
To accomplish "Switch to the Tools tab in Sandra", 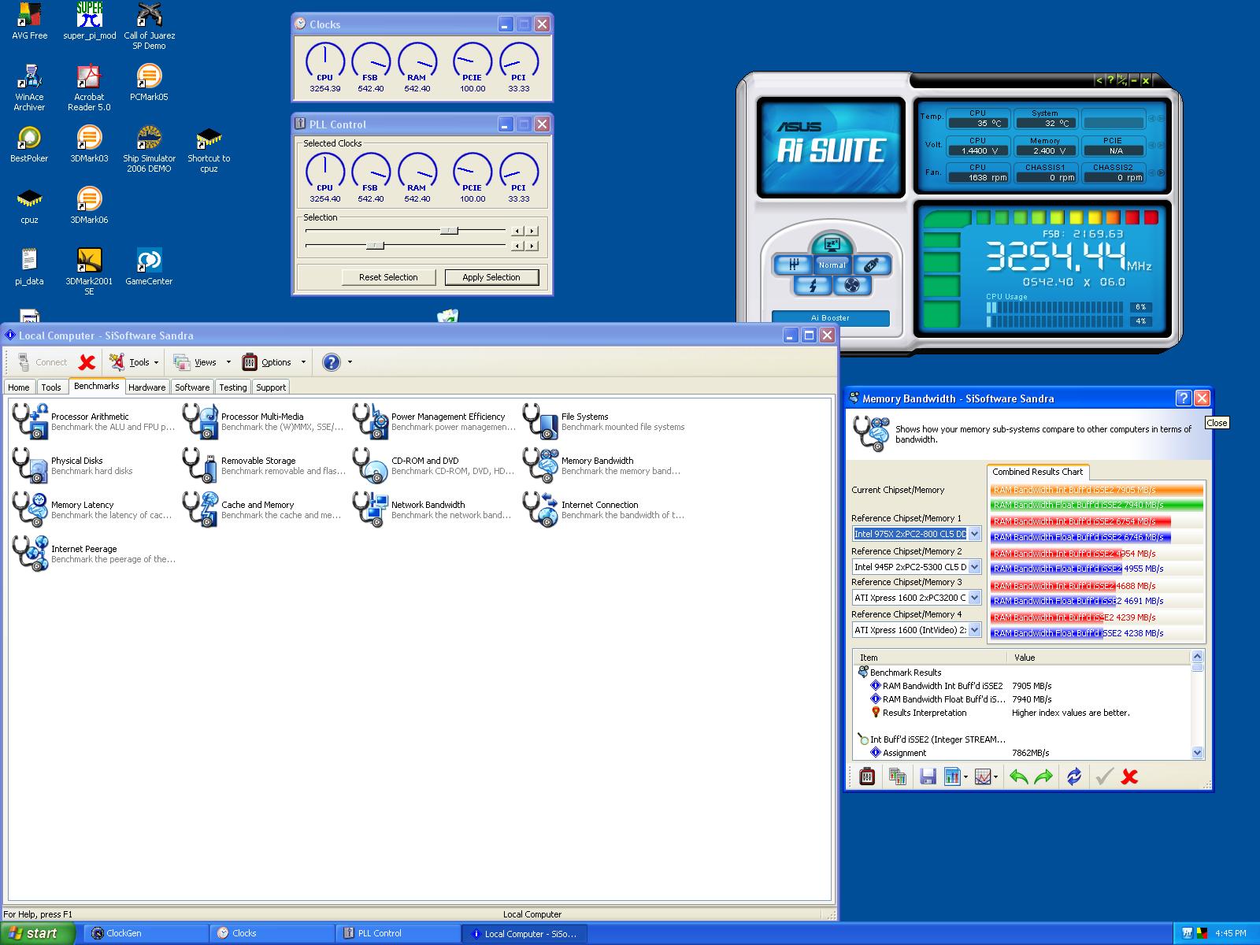I will pos(51,387).
